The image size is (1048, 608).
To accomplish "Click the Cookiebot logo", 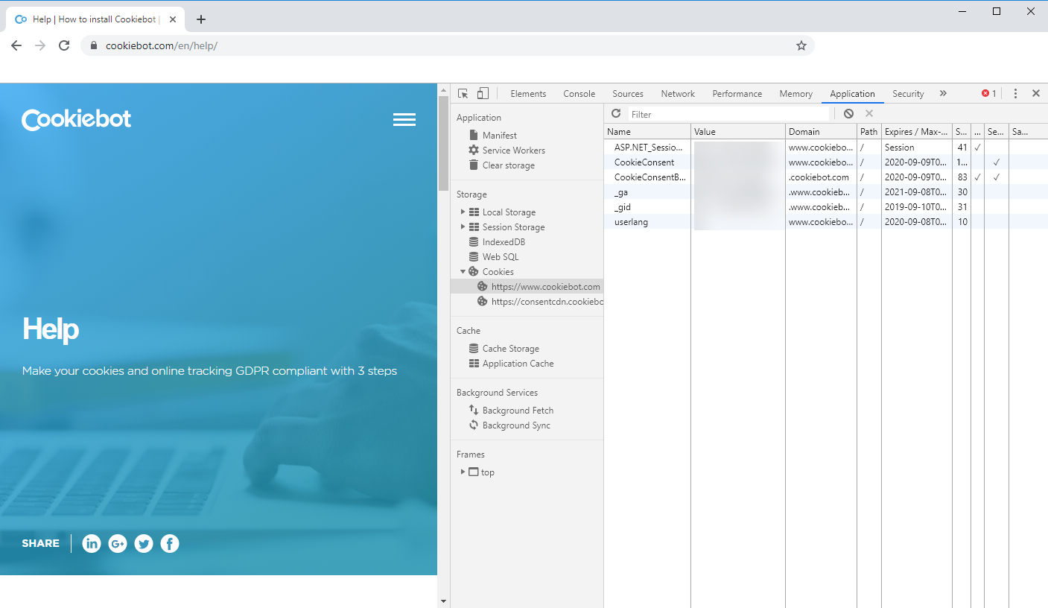I will pyautogui.click(x=77, y=120).
